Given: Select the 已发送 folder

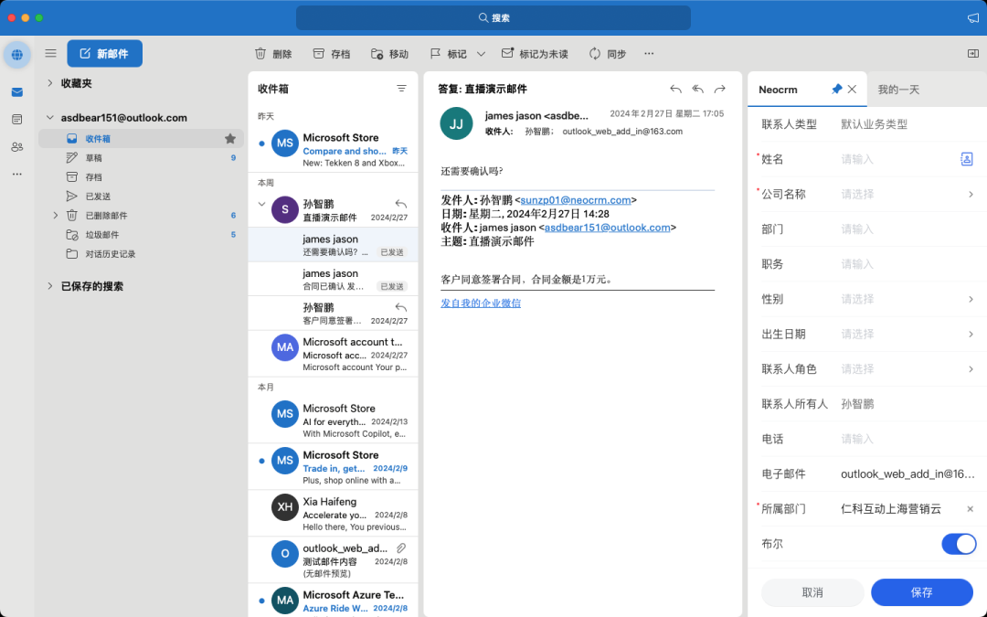Looking at the screenshot, I should click(98, 197).
